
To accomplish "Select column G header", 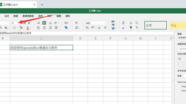I will 126,38.
